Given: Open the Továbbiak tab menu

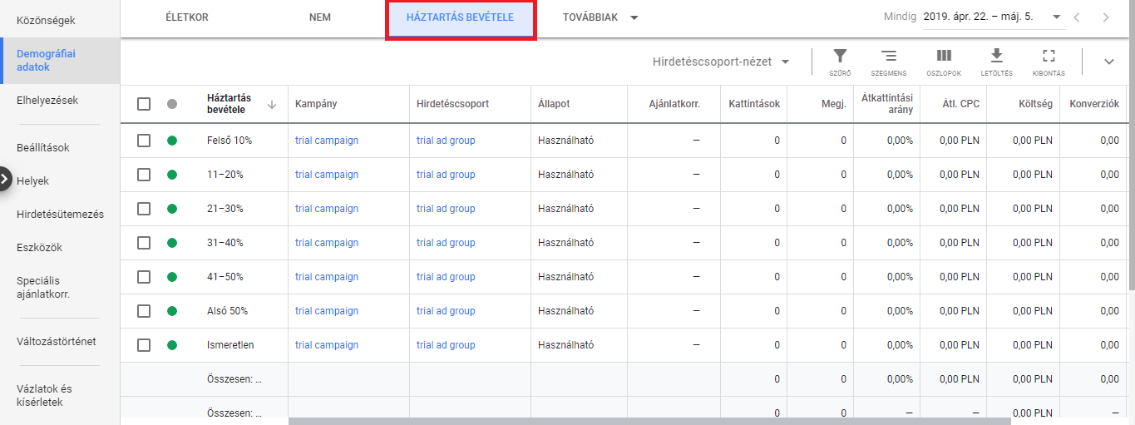Looking at the screenshot, I should pyautogui.click(x=600, y=17).
